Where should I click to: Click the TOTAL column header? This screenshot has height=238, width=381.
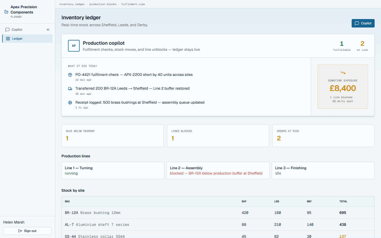click(x=343, y=202)
